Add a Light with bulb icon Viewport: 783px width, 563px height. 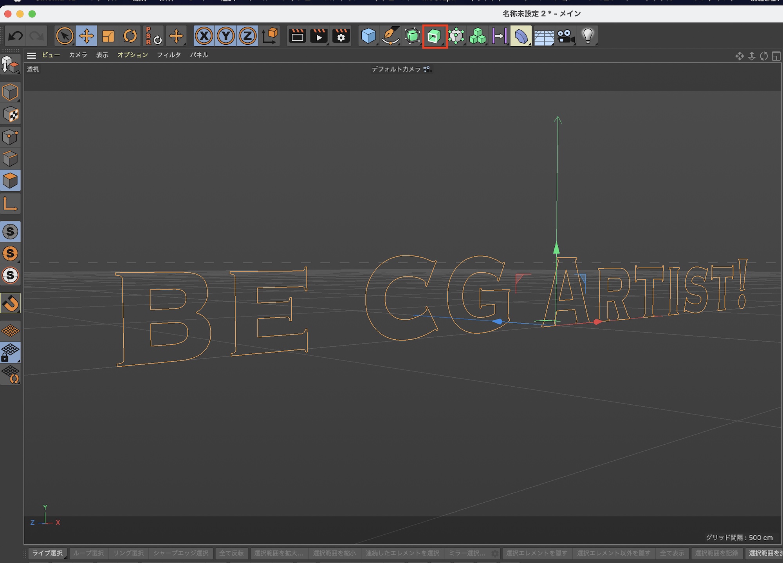click(588, 36)
